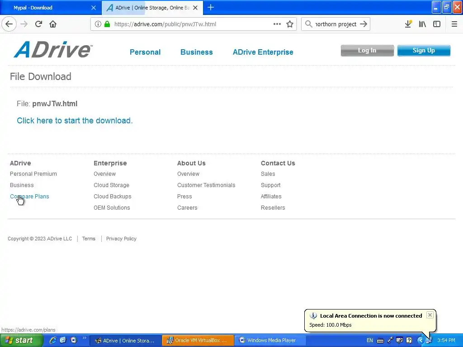Select ADrive Online Storage taskbar button
Image resolution: width=463 pixels, height=347 pixels.
pos(125,341)
